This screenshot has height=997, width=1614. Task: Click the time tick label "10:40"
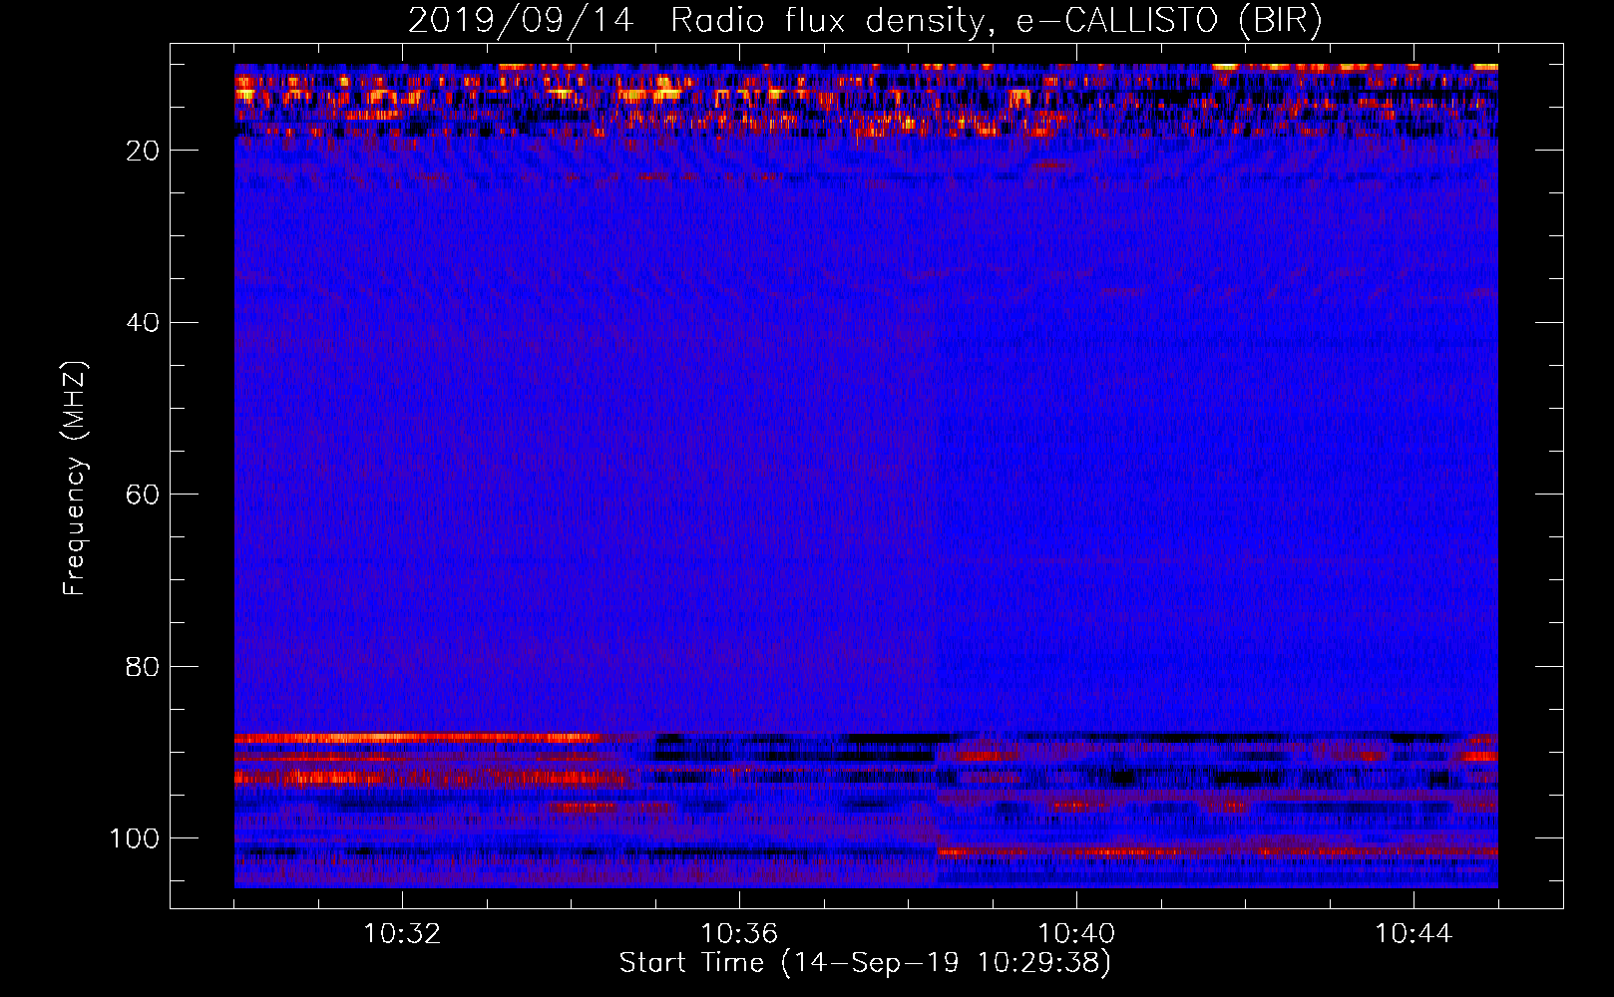[1076, 934]
